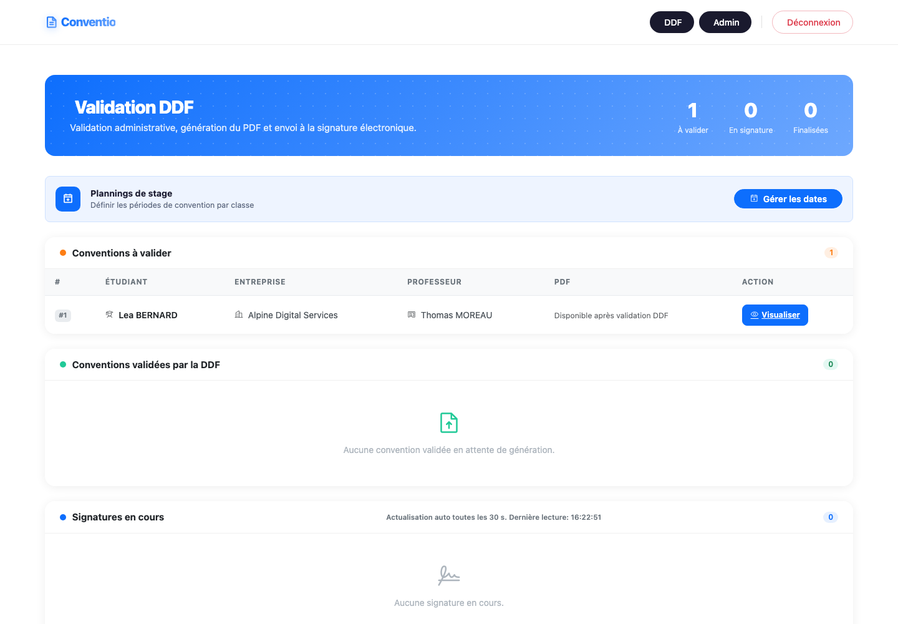Go to home via the Conventio brand link
Viewport: 898px width, 624px height.
pyautogui.click(x=81, y=22)
